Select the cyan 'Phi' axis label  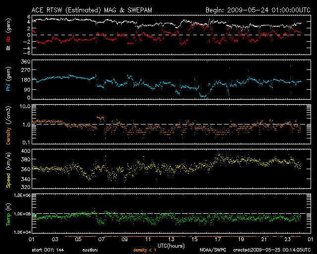point(8,87)
